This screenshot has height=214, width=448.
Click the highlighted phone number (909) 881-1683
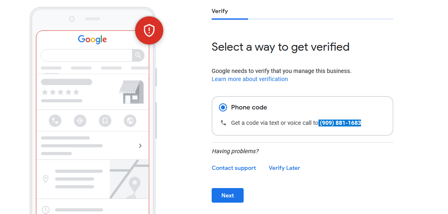click(340, 123)
